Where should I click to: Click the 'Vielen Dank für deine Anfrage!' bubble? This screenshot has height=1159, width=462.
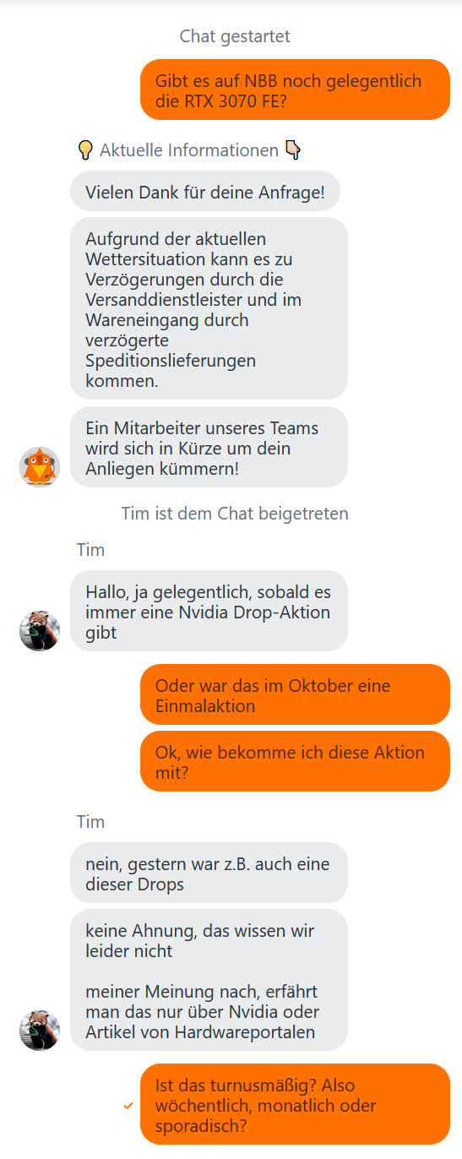coord(205,191)
